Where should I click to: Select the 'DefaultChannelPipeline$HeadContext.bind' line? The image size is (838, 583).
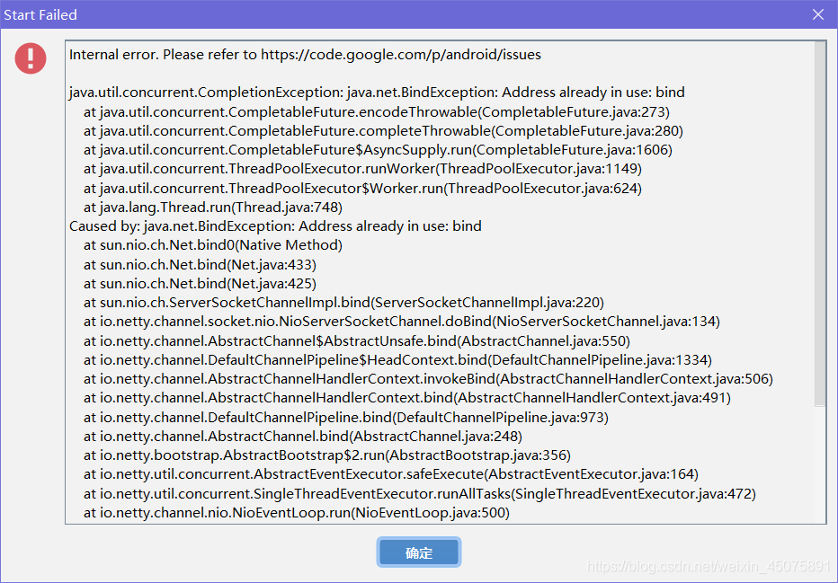(397, 360)
